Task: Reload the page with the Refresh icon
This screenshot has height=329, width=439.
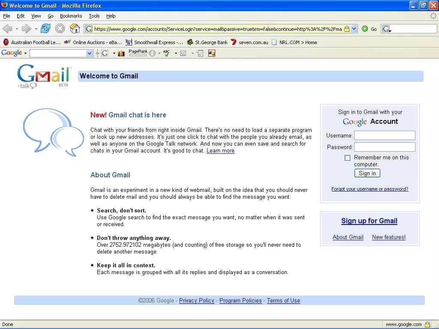Action: [45, 29]
